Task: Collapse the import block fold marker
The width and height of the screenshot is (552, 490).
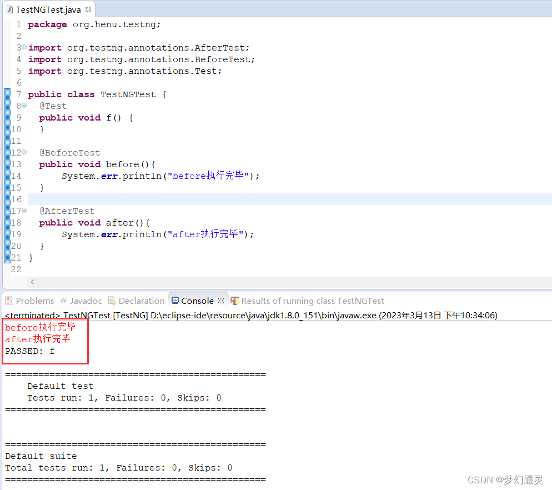Action: (24, 47)
